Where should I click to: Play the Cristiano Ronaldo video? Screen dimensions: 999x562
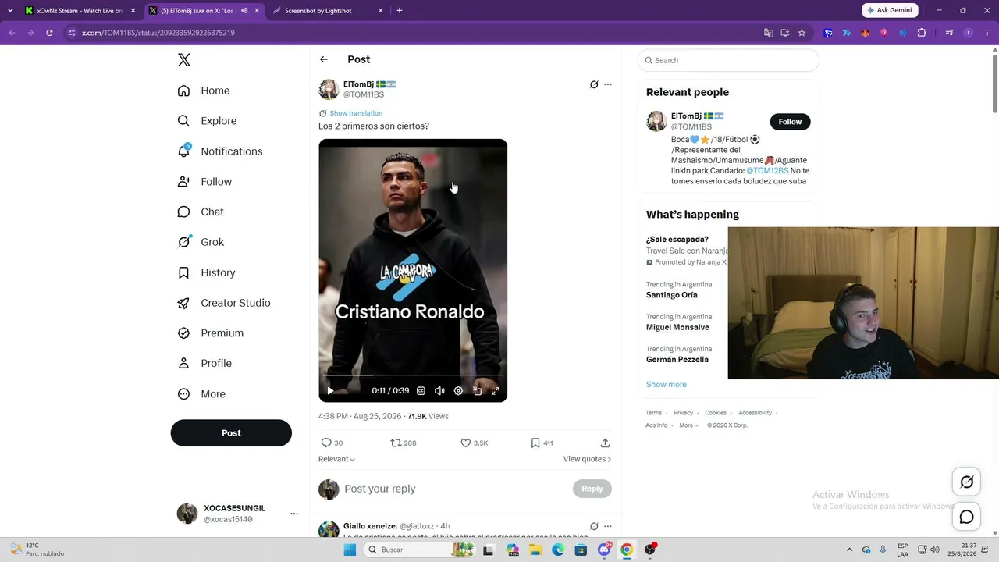330,391
